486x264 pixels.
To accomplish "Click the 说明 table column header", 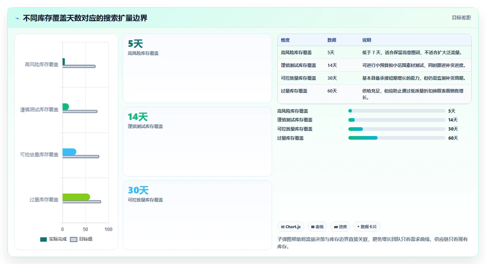I will (x=367, y=40).
